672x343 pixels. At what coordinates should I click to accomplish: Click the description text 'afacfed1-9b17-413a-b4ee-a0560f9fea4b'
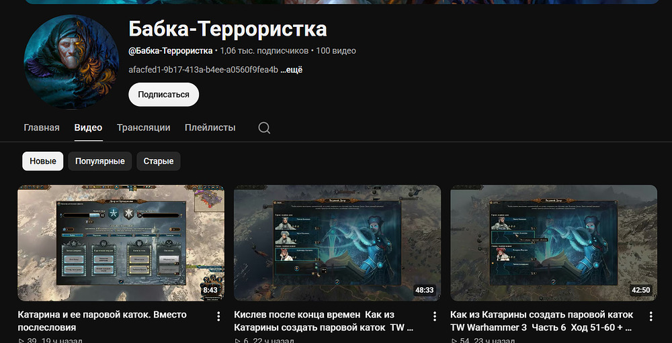pyautogui.click(x=204, y=70)
